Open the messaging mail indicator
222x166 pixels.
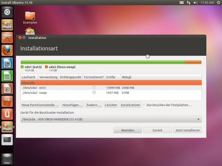click(182, 2)
